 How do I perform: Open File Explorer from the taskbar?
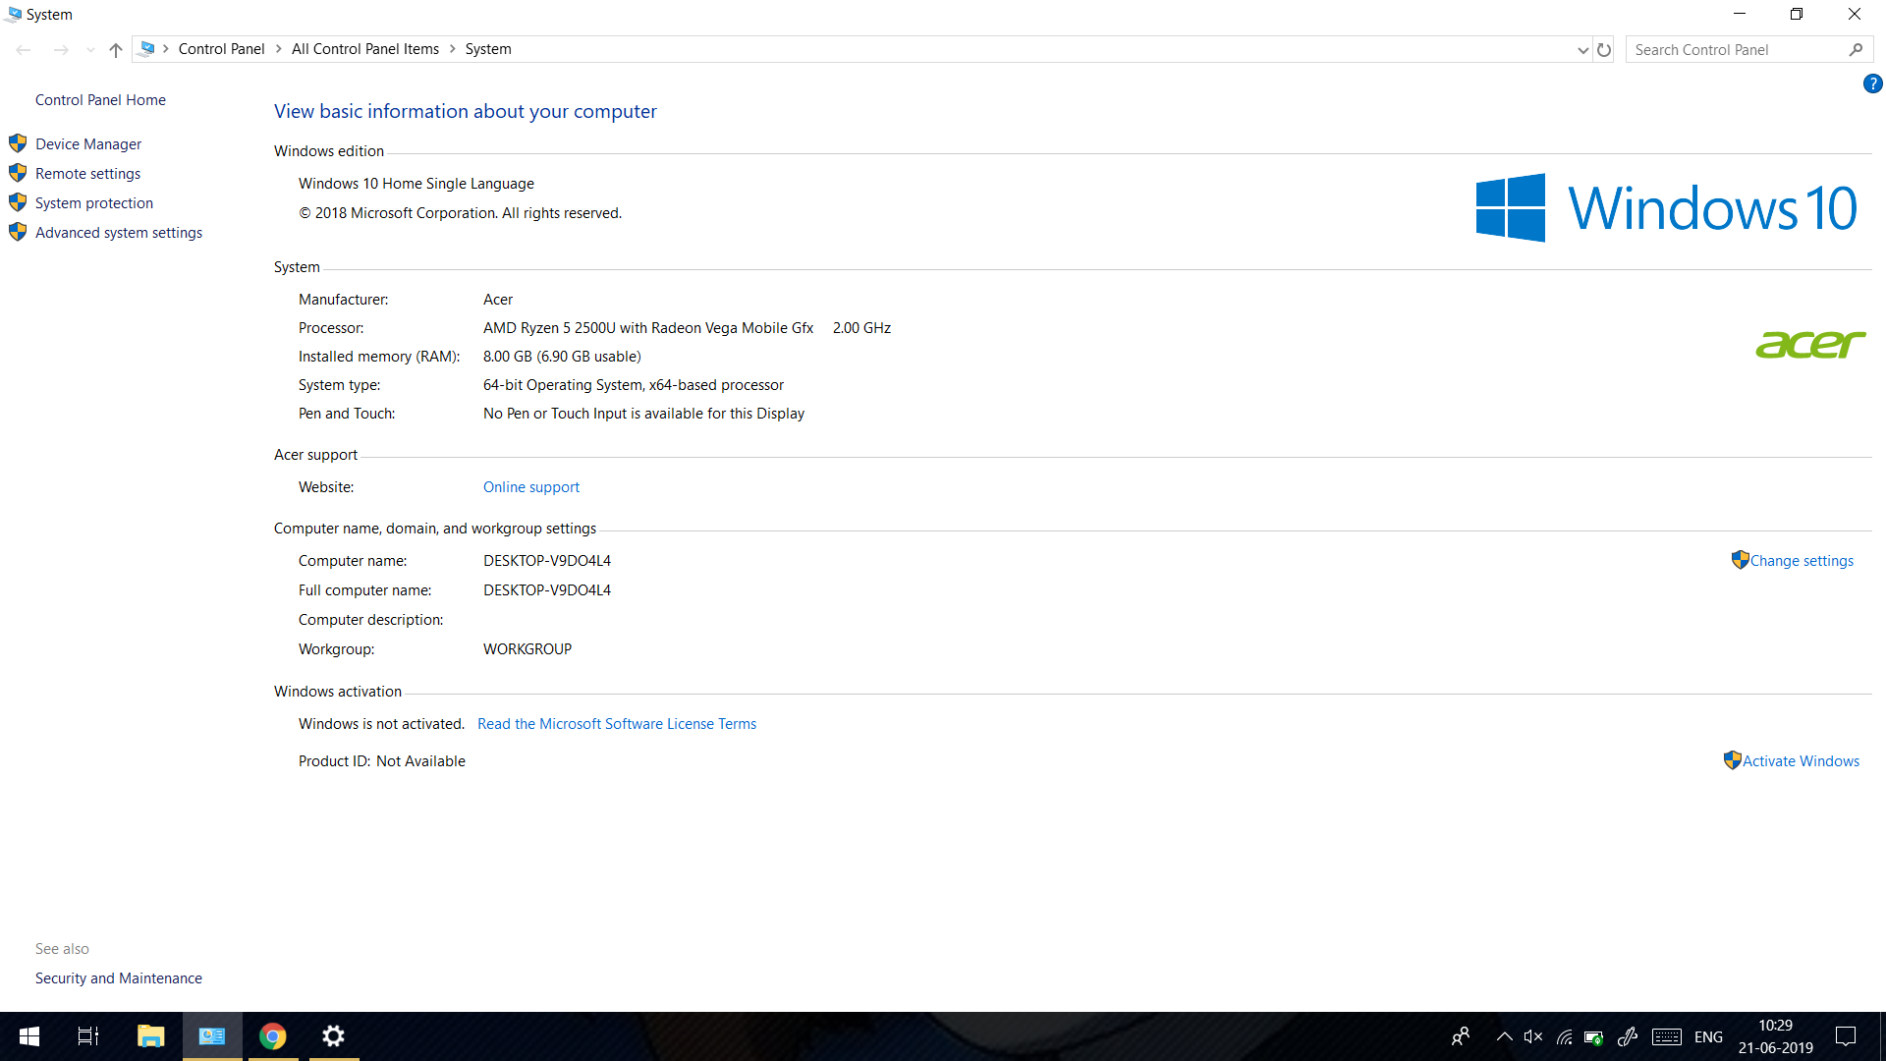[150, 1036]
